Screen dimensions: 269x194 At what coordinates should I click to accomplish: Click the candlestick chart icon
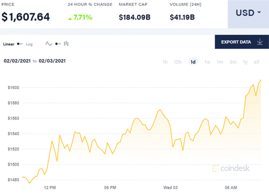click(66, 44)
